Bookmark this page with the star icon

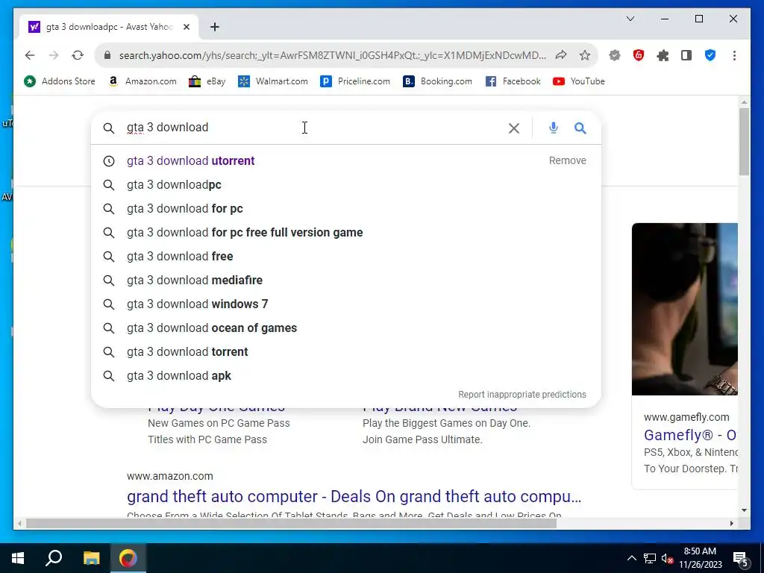585,55
